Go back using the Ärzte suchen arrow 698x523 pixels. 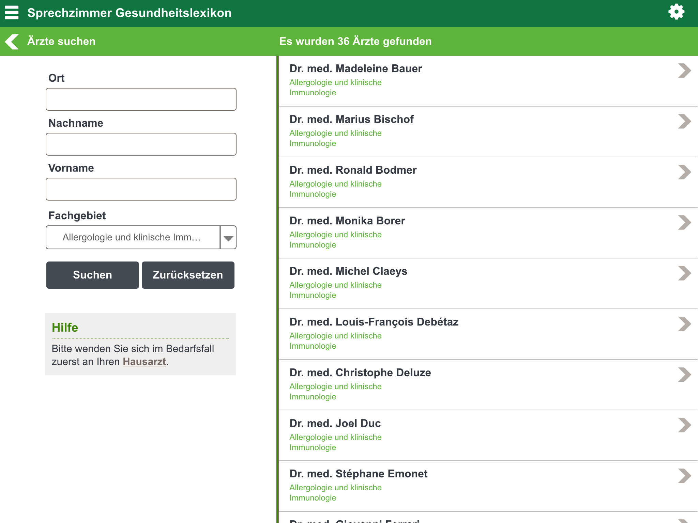pyautogui.click(x=12, y=42)
